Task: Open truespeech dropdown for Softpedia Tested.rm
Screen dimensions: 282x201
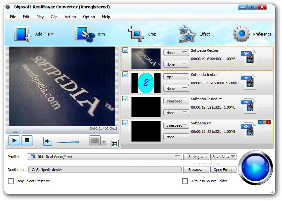Action: 176,101
